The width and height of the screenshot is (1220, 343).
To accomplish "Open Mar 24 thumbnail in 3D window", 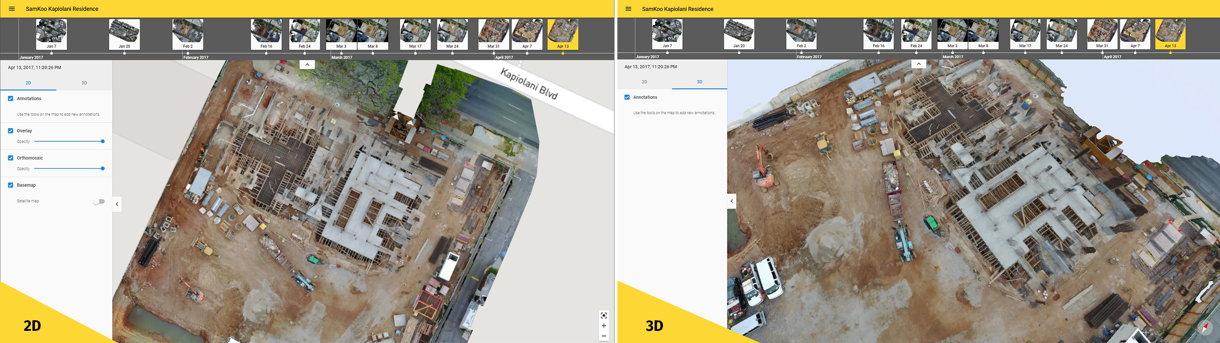I will click(x=1062, y=34).
